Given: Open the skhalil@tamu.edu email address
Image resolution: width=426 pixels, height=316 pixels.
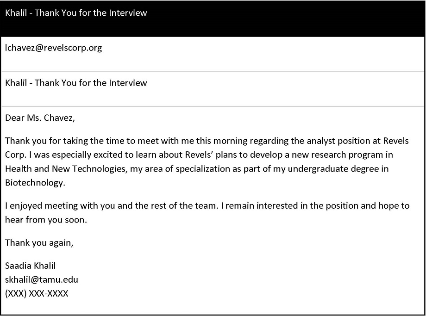Looking at the screenshot, I should (42, 279).
